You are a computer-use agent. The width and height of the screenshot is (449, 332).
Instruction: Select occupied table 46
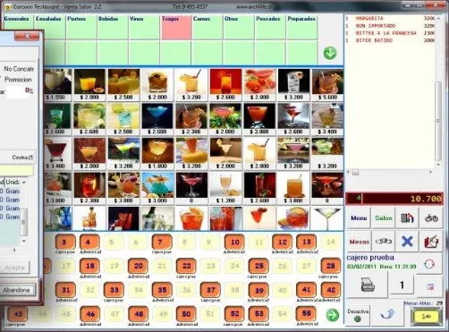tap(89, 314)
